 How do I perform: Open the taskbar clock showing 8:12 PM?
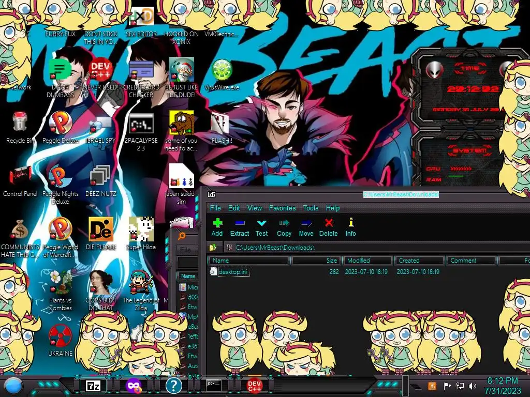[x=503, y=386]
